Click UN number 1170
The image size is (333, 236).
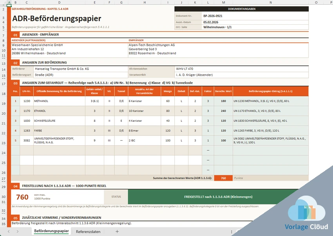click(27, 111)
